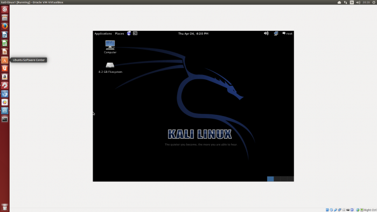
Task: Open Ubuntu Software Center from launcher
Action: (x=4, y=60)
